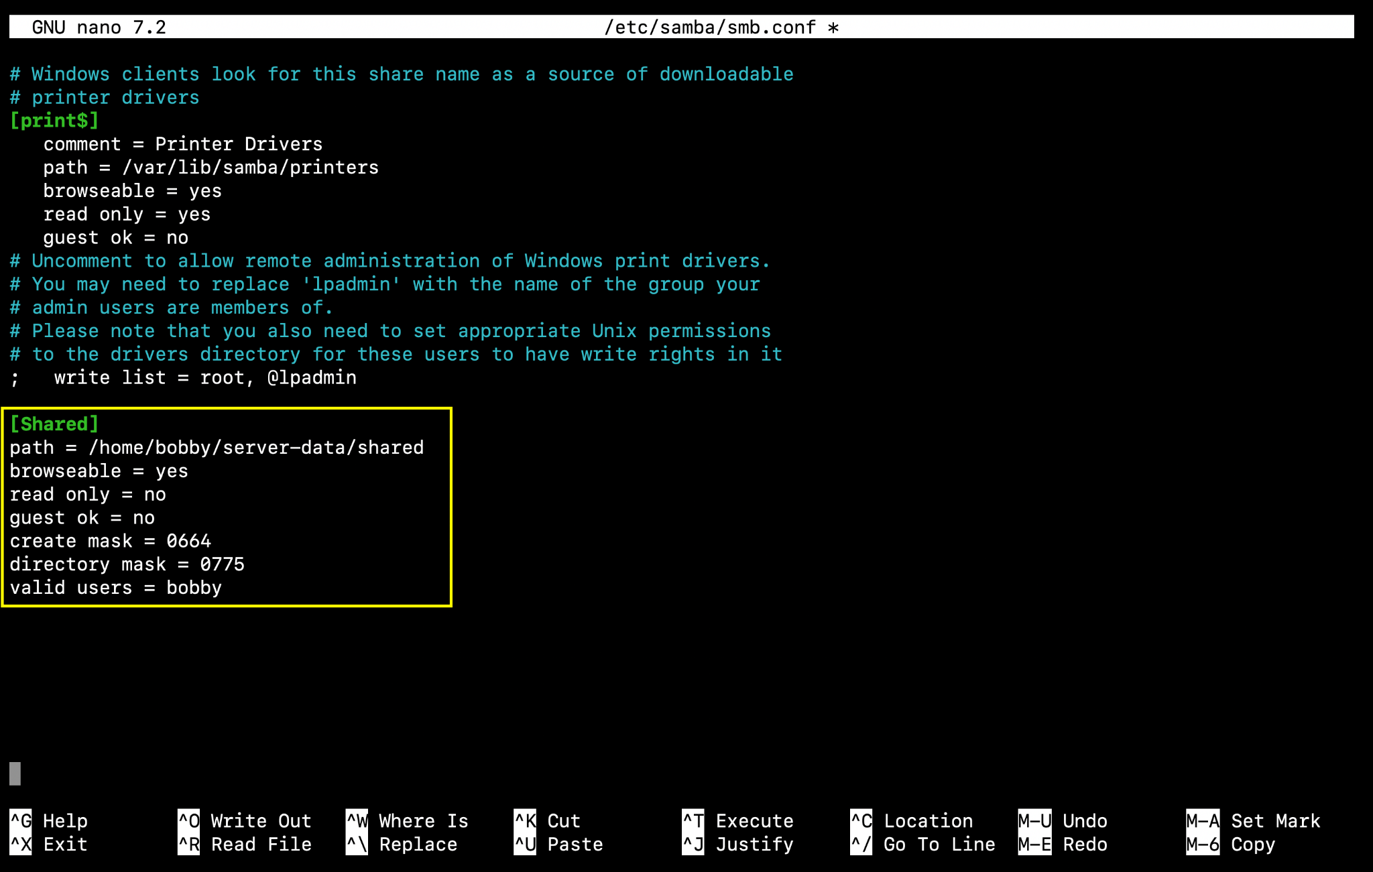Screen dimensions: 1373x872
Task: Click the ^U Paste shortcut
Action: coord(558,844)
